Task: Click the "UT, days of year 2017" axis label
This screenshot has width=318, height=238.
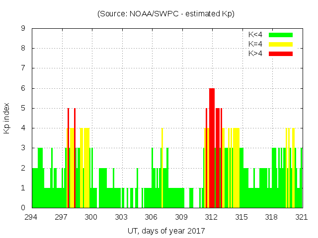Action: click(x=166, y=231)
